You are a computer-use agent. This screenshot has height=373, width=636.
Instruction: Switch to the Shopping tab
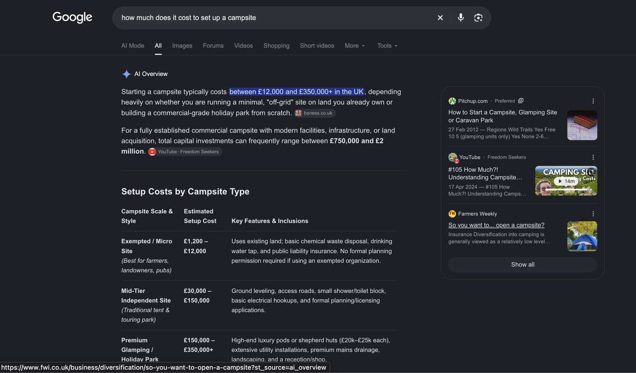[x=276, y=46]
